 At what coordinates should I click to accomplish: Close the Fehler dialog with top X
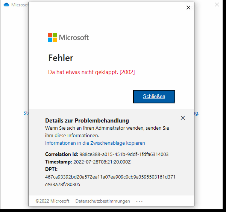188,8
